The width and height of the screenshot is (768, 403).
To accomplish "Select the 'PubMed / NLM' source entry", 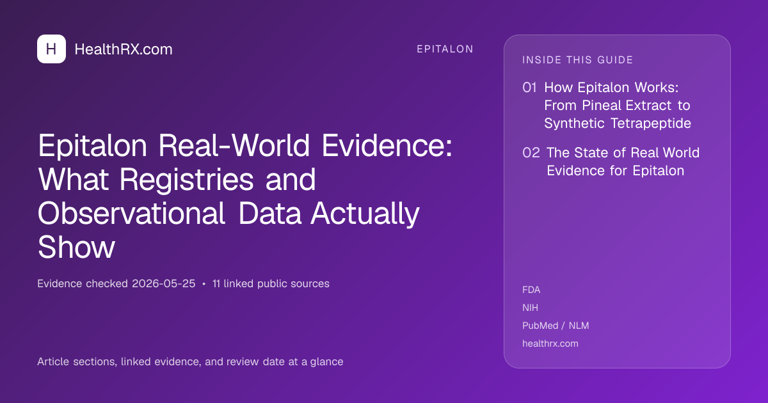I will (556, 326).
